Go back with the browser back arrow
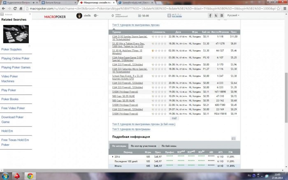This screenshot has height=180, width=288. click(x=3, y=9)
